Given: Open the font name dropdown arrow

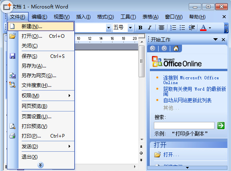Looking at the screenshot, I should point(108,28).
